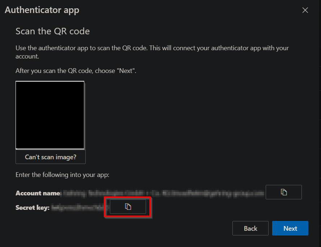The height and width of the screenshot is (247, 321).
Task: Copy the secret key to clipboard
Action: (x=128, y=207)
